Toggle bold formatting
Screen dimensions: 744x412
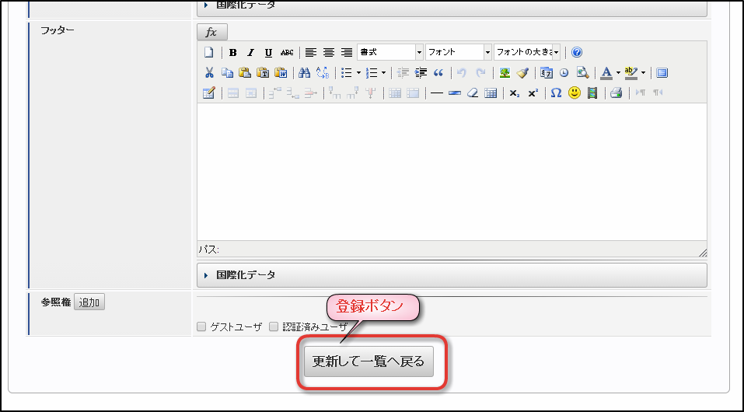[232, 53]
